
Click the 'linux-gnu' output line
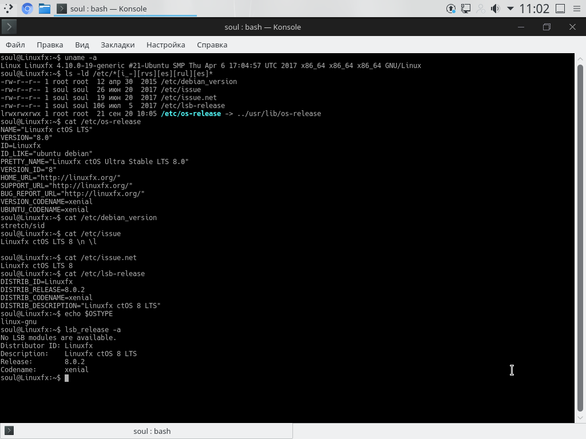(19, 321)
